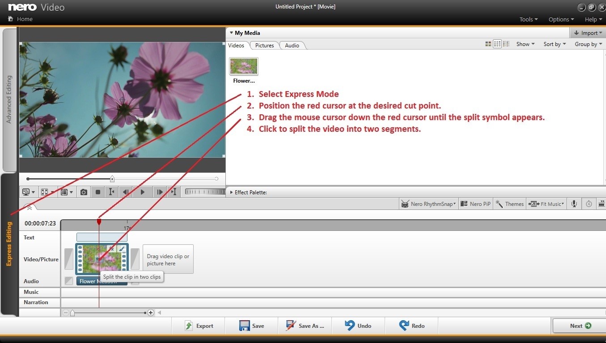Click the 00:00:07:23 timecode display
The image size is (606, 343).
pyautogui.click(x=40, y=223)
